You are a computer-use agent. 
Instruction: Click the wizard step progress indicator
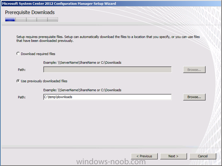point(31,19)
